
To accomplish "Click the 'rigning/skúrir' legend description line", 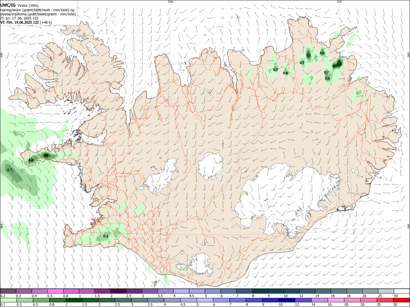I will [37, 10].
